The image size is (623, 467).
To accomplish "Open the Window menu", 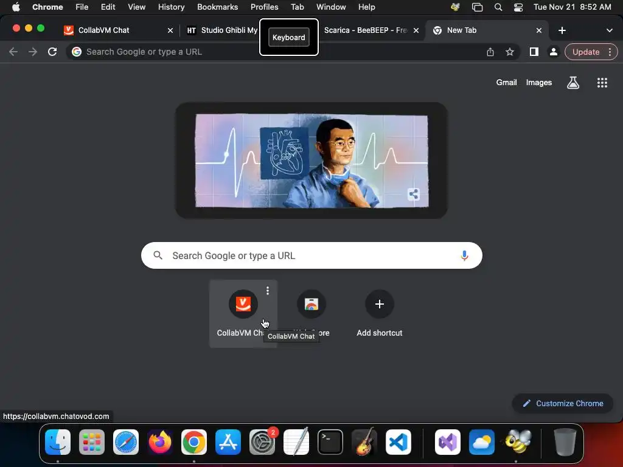I will tap(331, 7).
